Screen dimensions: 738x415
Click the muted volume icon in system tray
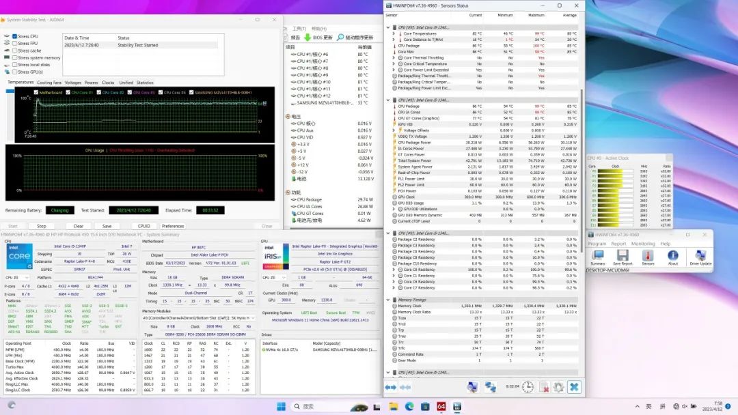coord(685,406)
